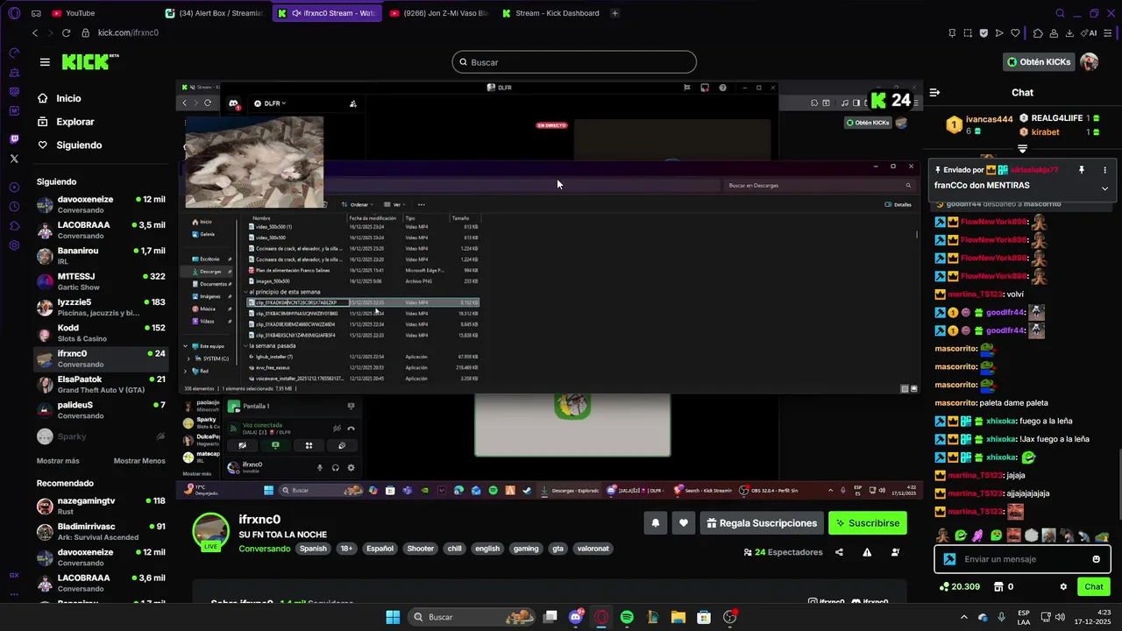Screen dimensions: 1122x631
Task: Click the X icon in Opera sidebar
Action: point(14,159)
